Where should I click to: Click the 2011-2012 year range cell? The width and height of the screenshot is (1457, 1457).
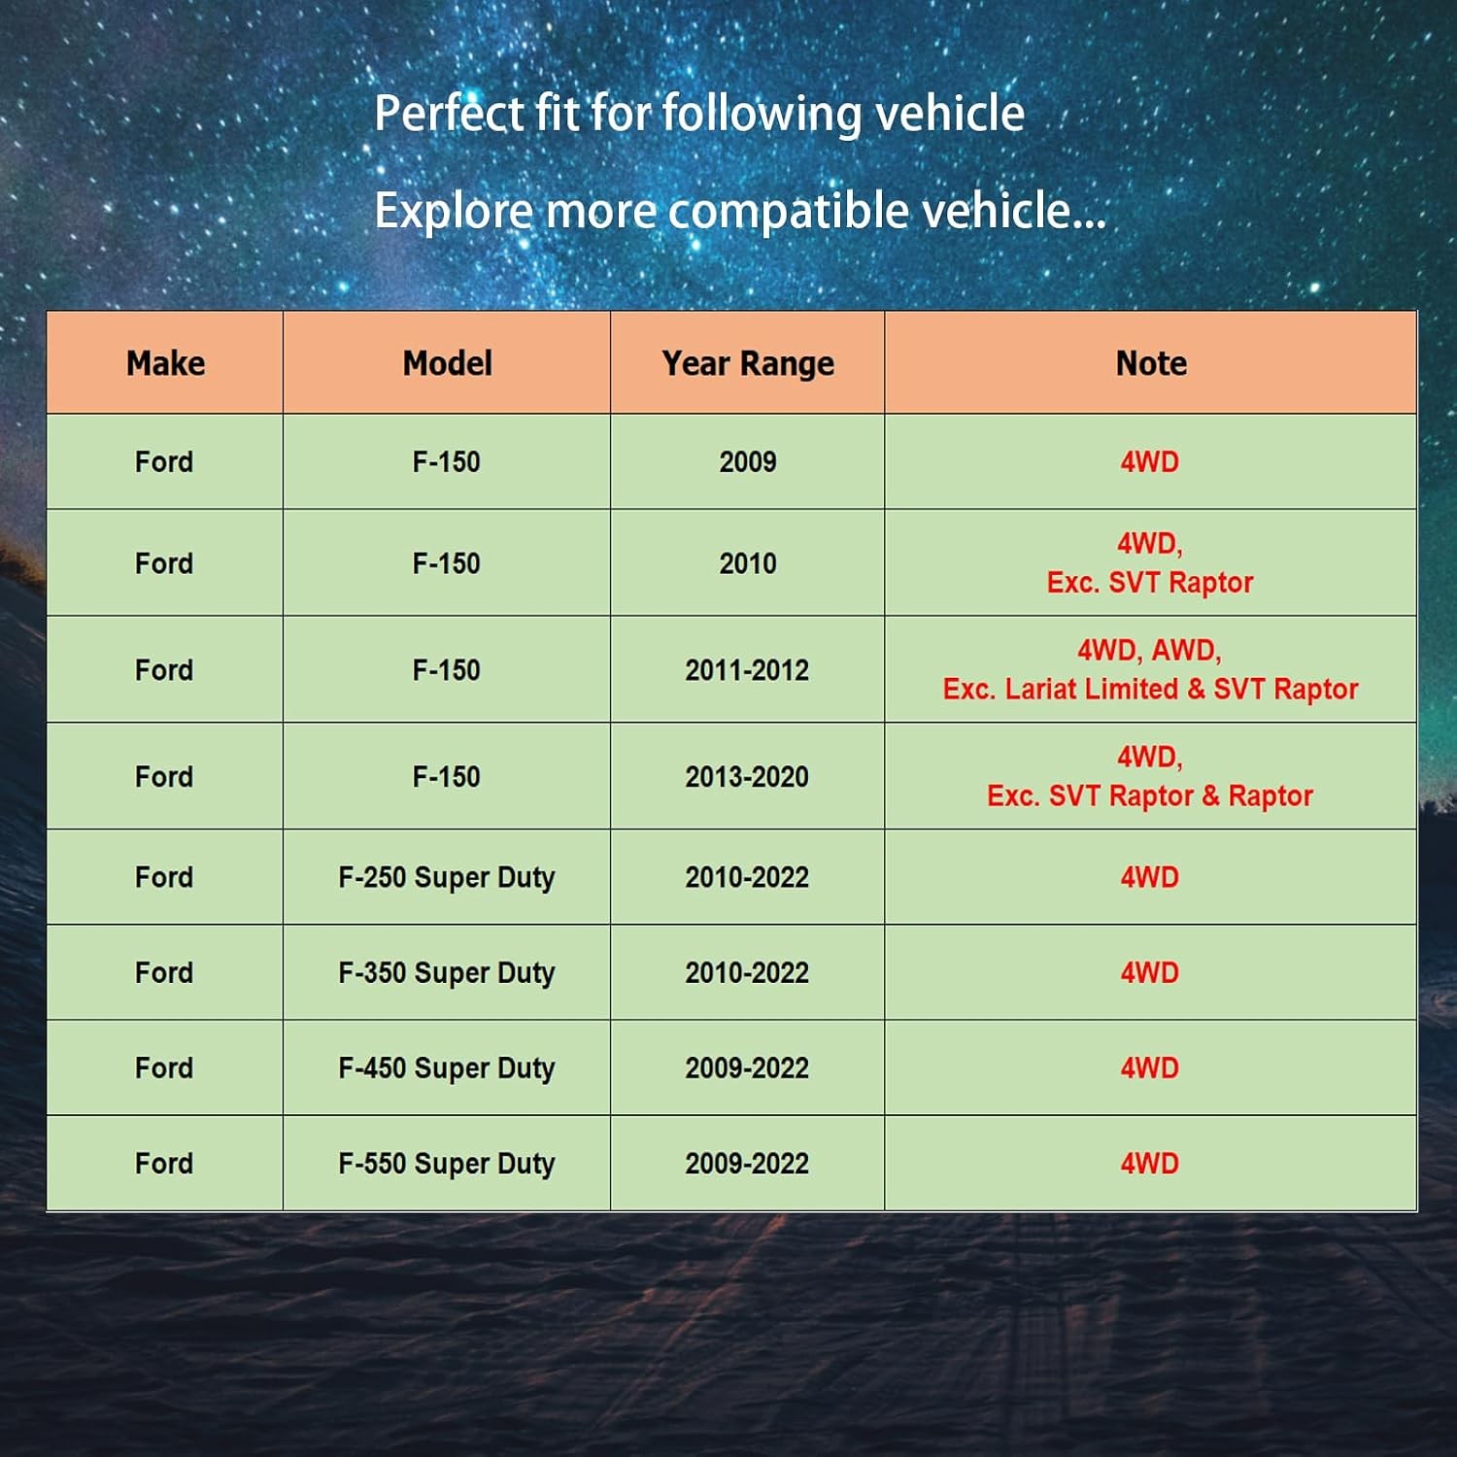point(747,669)
